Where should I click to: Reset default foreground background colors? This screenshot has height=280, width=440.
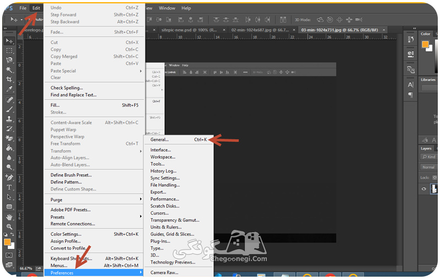tap(6, 234)
